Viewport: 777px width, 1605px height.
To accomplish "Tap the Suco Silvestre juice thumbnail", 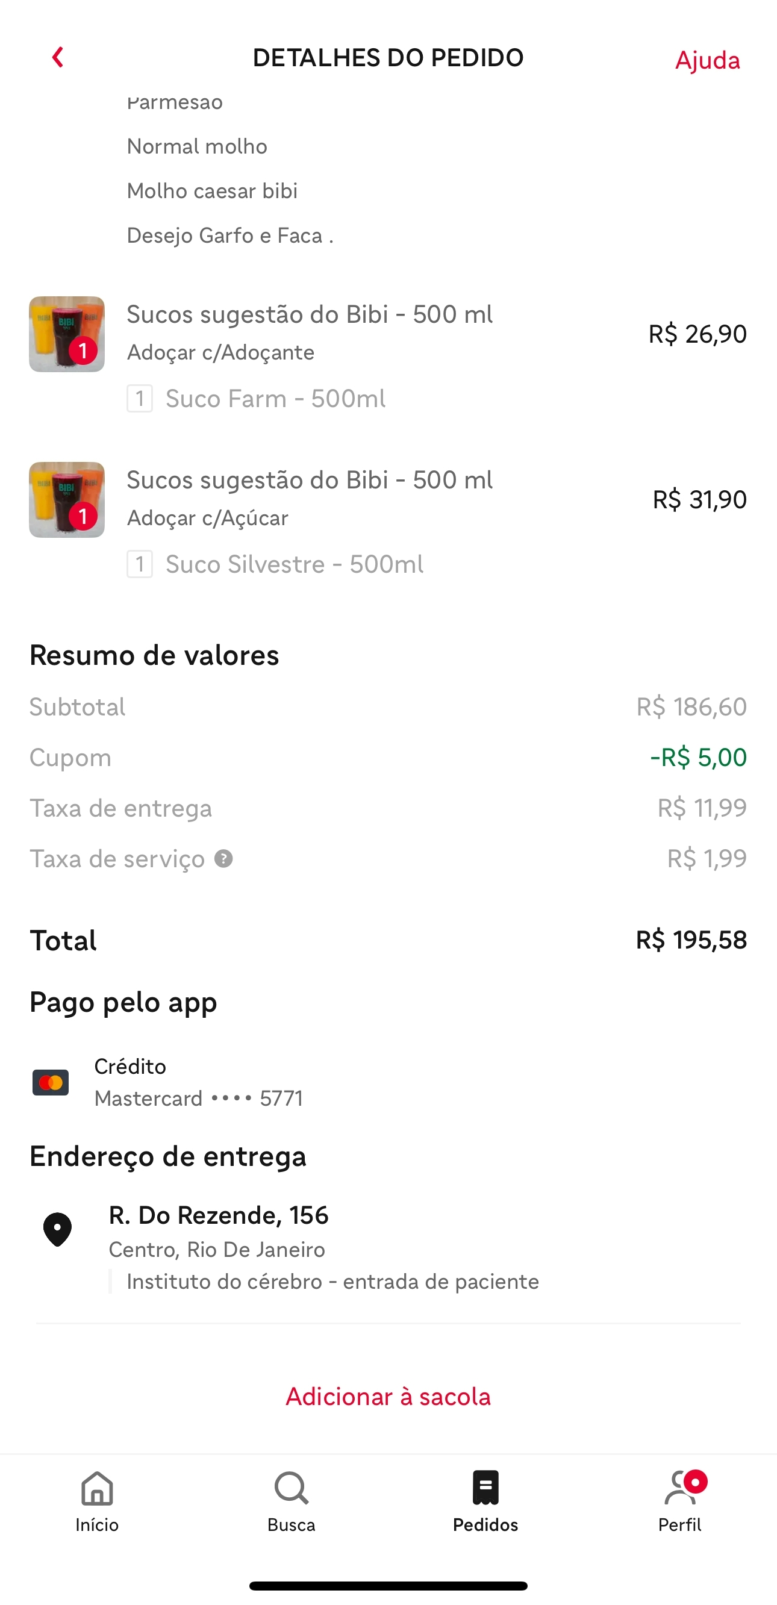I will click(67, 500).
